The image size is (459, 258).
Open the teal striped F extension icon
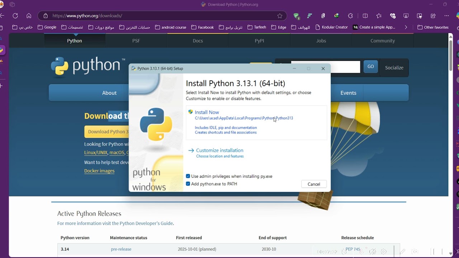309,16
